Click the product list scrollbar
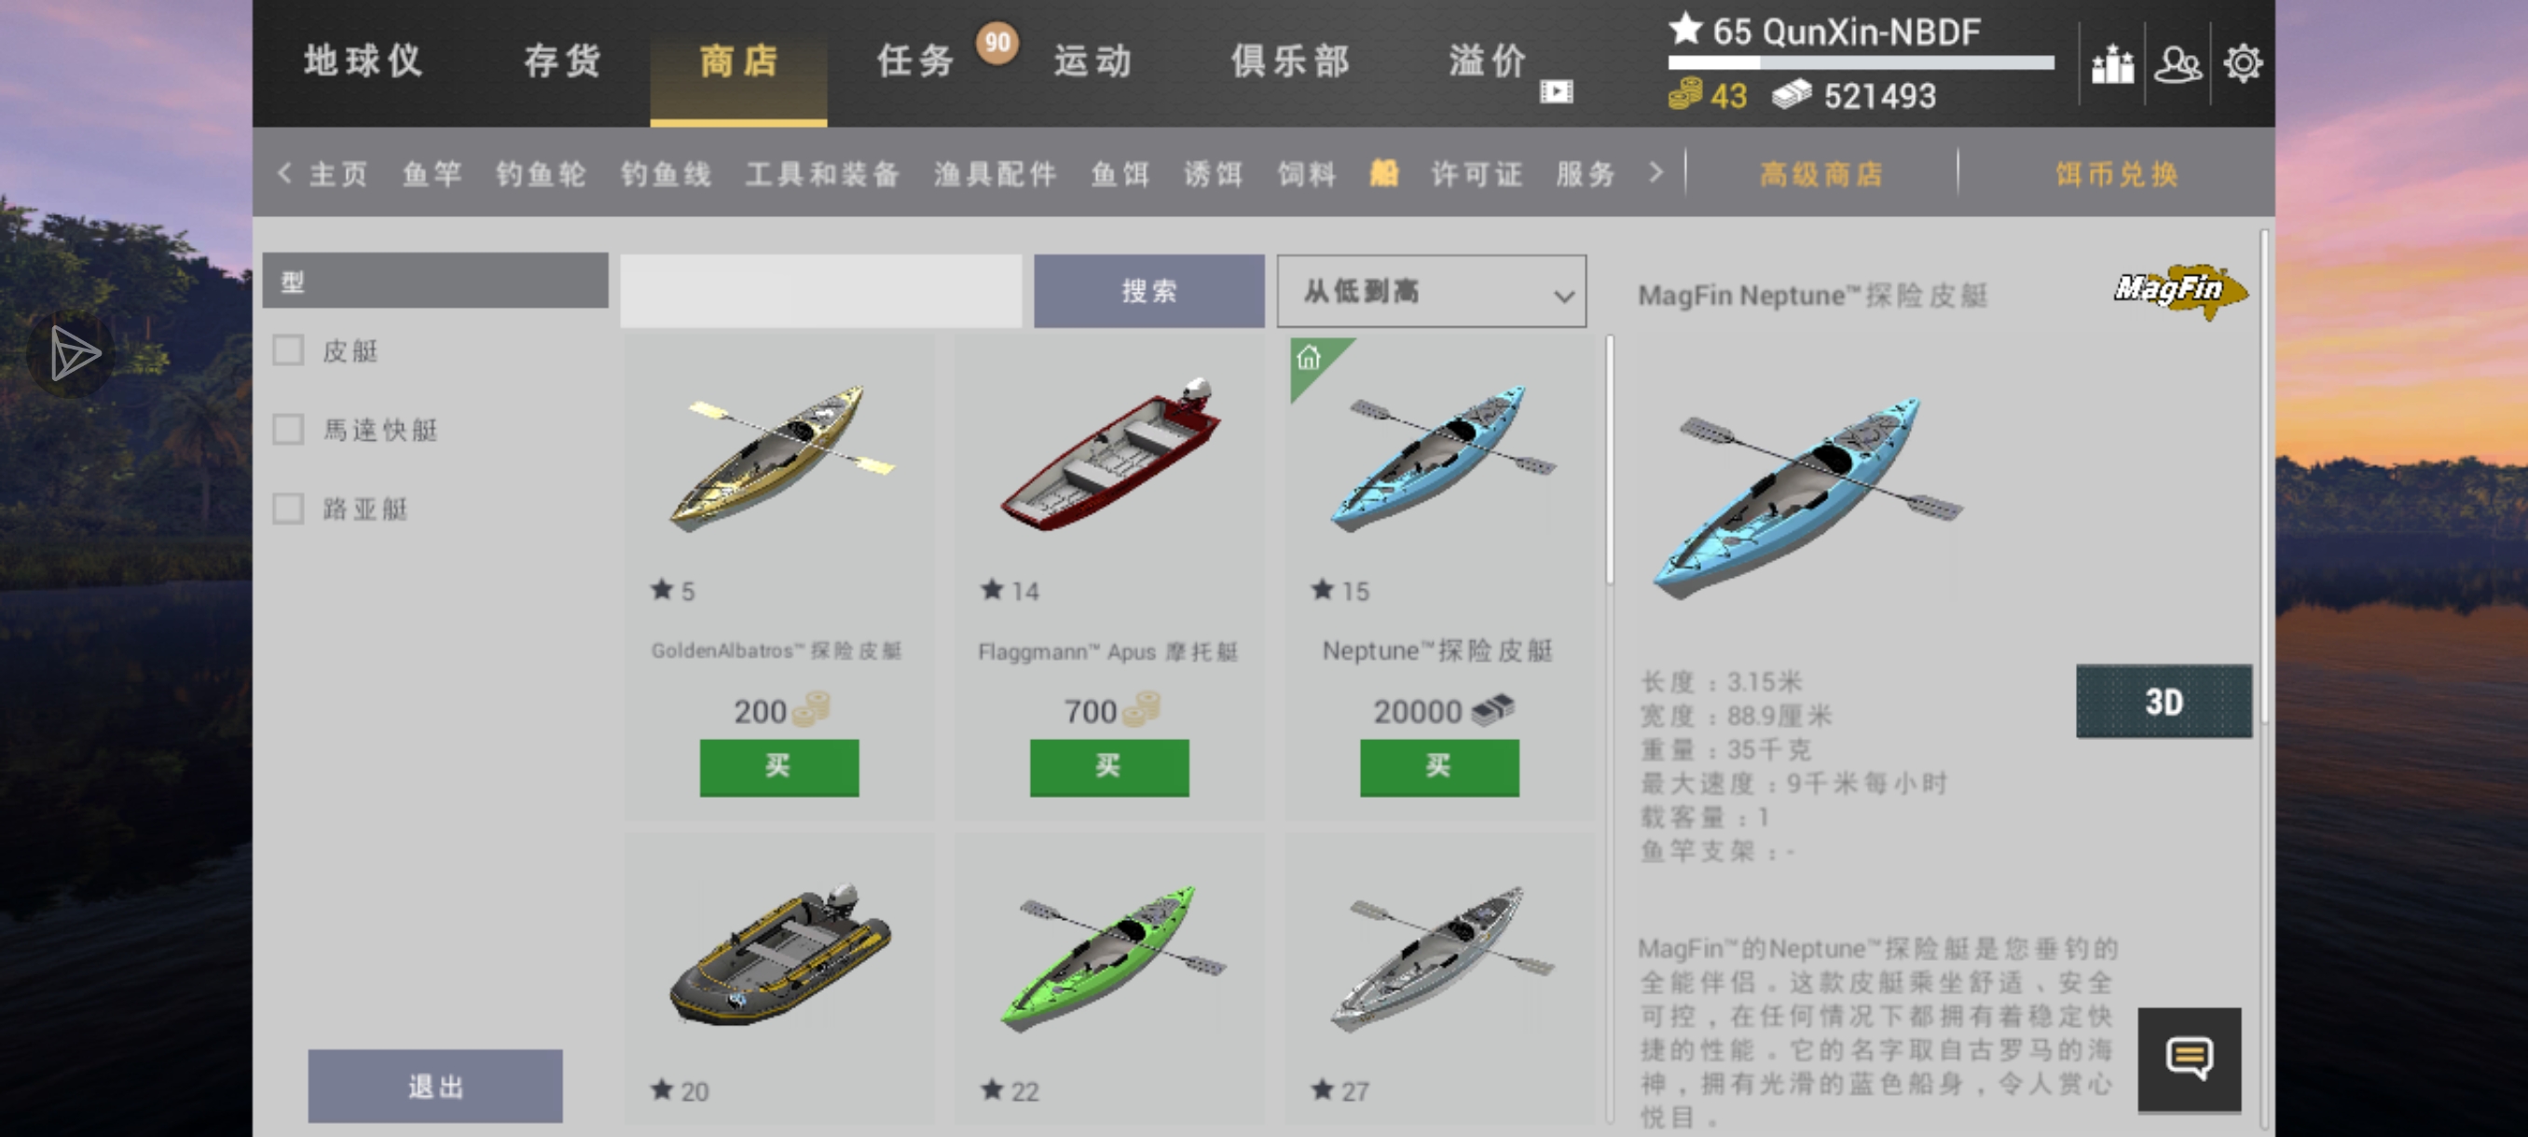This screenshot has height=1137, width=2528. tap(1610, 461)
